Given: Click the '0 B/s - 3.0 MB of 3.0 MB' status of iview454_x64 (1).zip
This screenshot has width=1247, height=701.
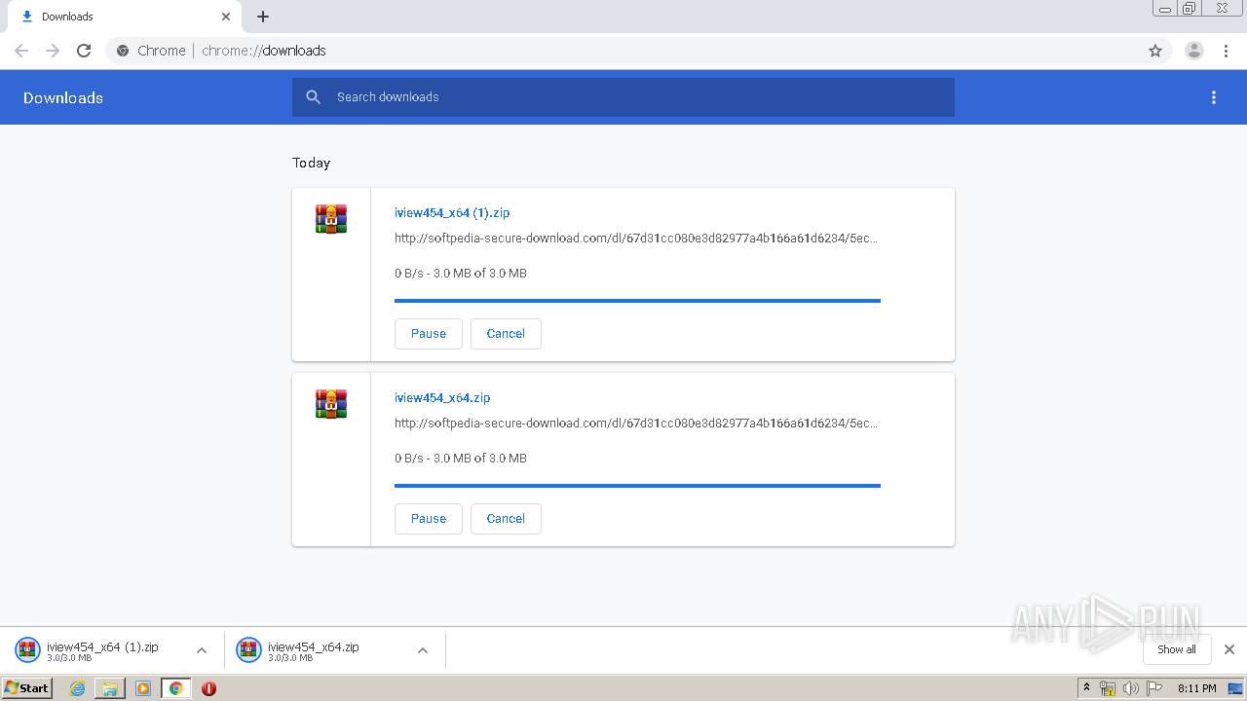Looking at the screenshot, I should point(461,273).
